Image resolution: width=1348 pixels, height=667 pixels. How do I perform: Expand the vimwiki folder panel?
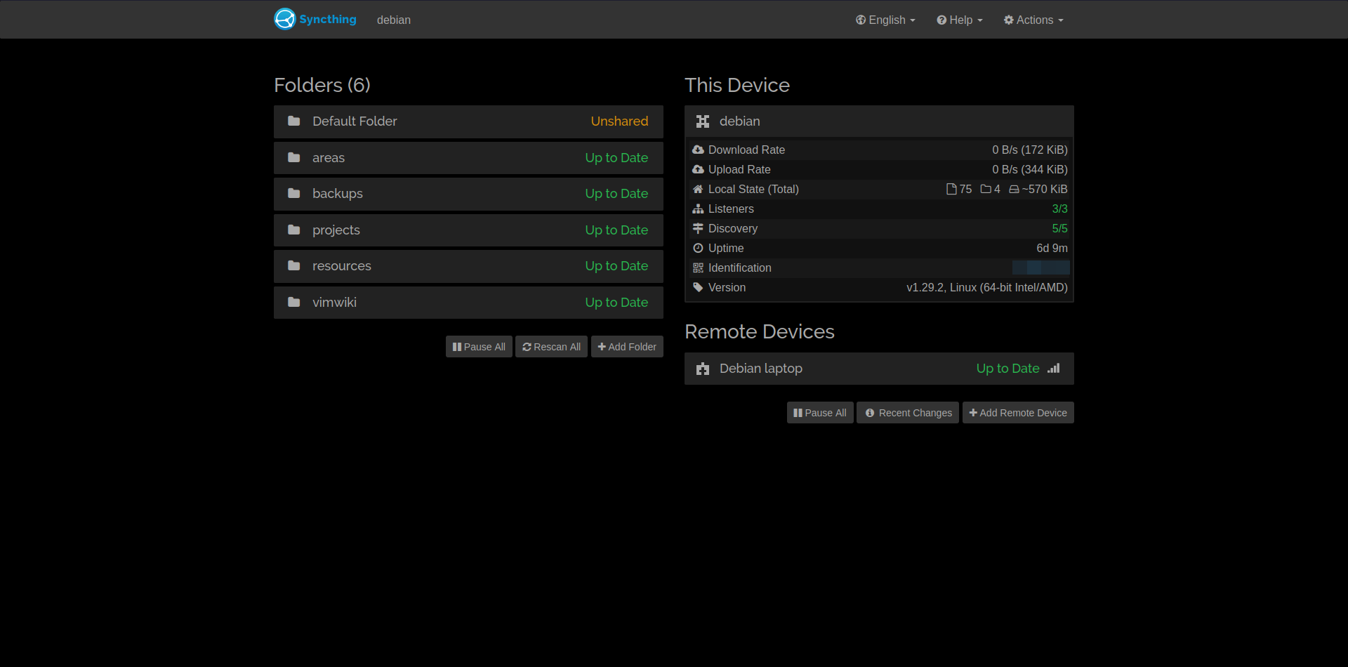468,302
